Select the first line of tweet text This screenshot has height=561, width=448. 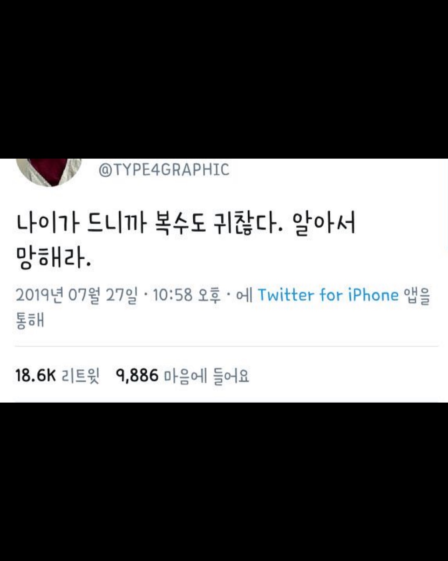(x=186, y=224)
